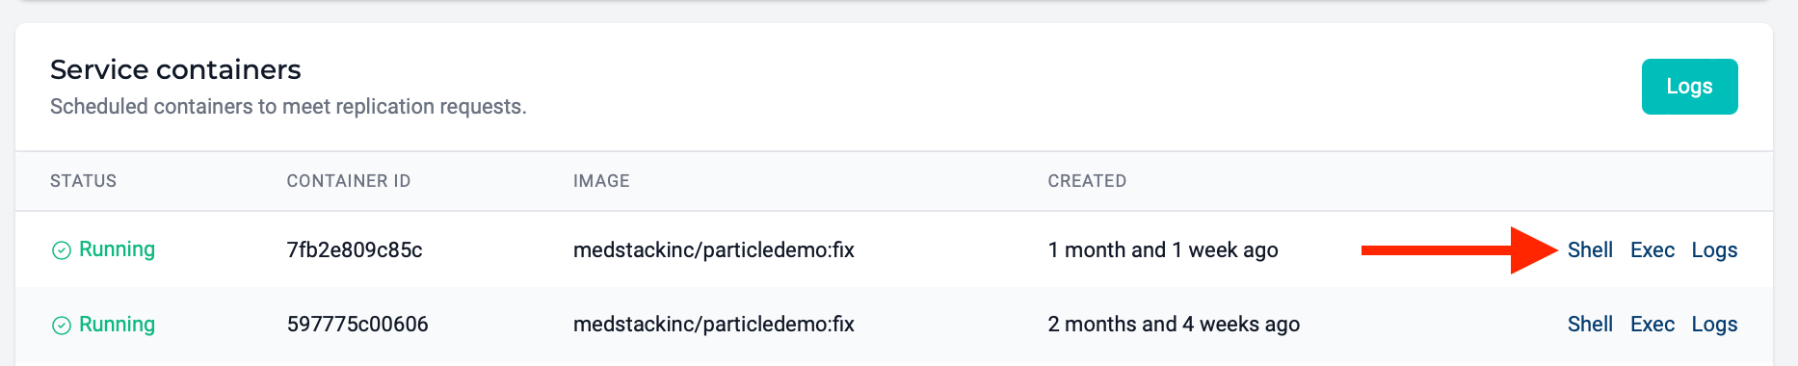Click the teal Logs button
The image size is (1798, 366).
point(1689,87)
